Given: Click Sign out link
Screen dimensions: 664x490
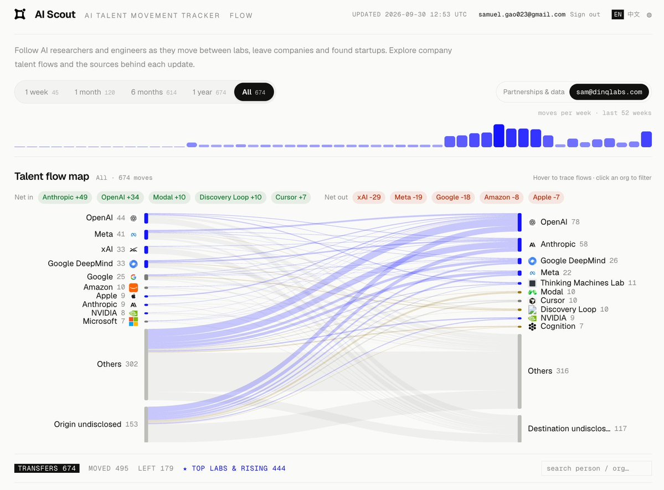Looking at the screenshot, I should [x=585, y=14].
